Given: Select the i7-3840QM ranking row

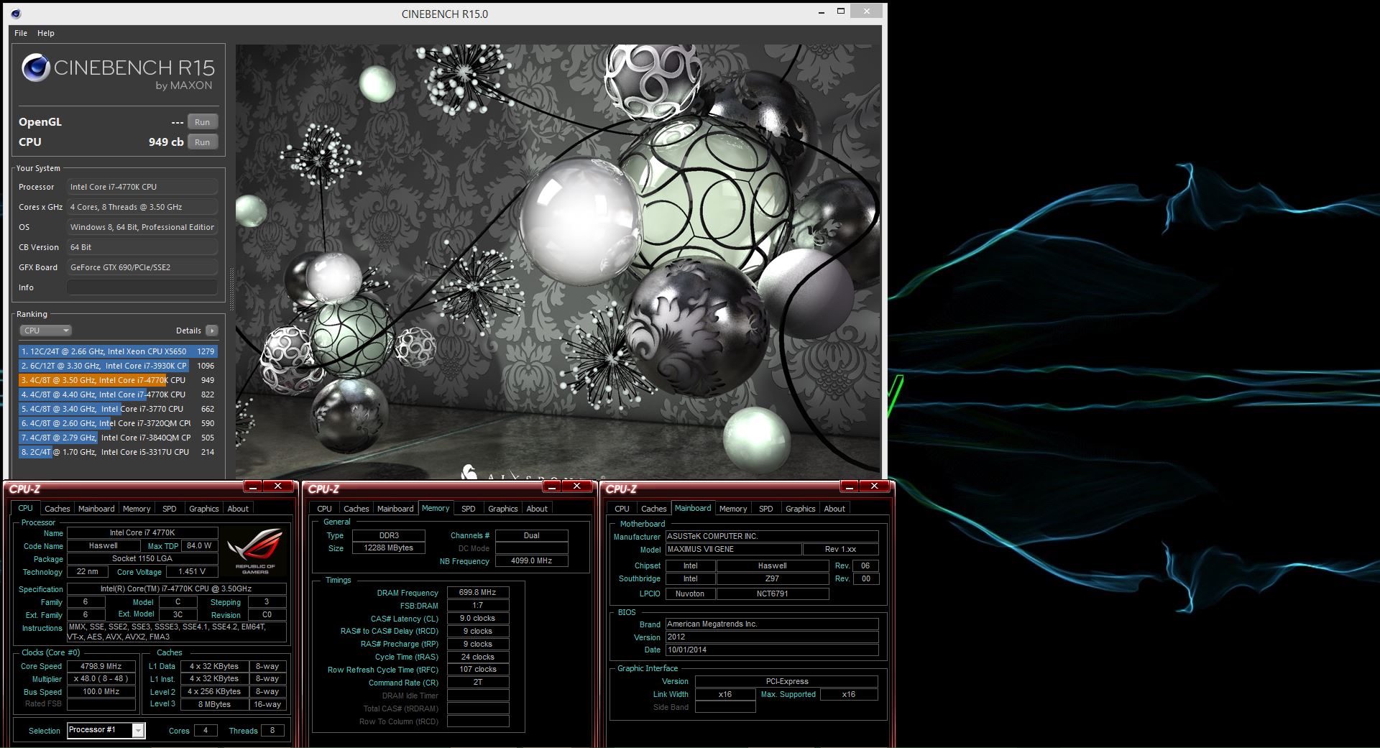Looking at the screenshot, I should point(118,438).
